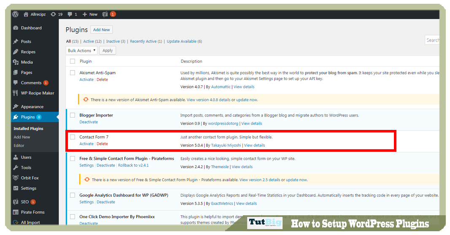Viewport: 450px width, 235px height.
Task: Open Pirateforms Settings link
Action: [86, 165]
